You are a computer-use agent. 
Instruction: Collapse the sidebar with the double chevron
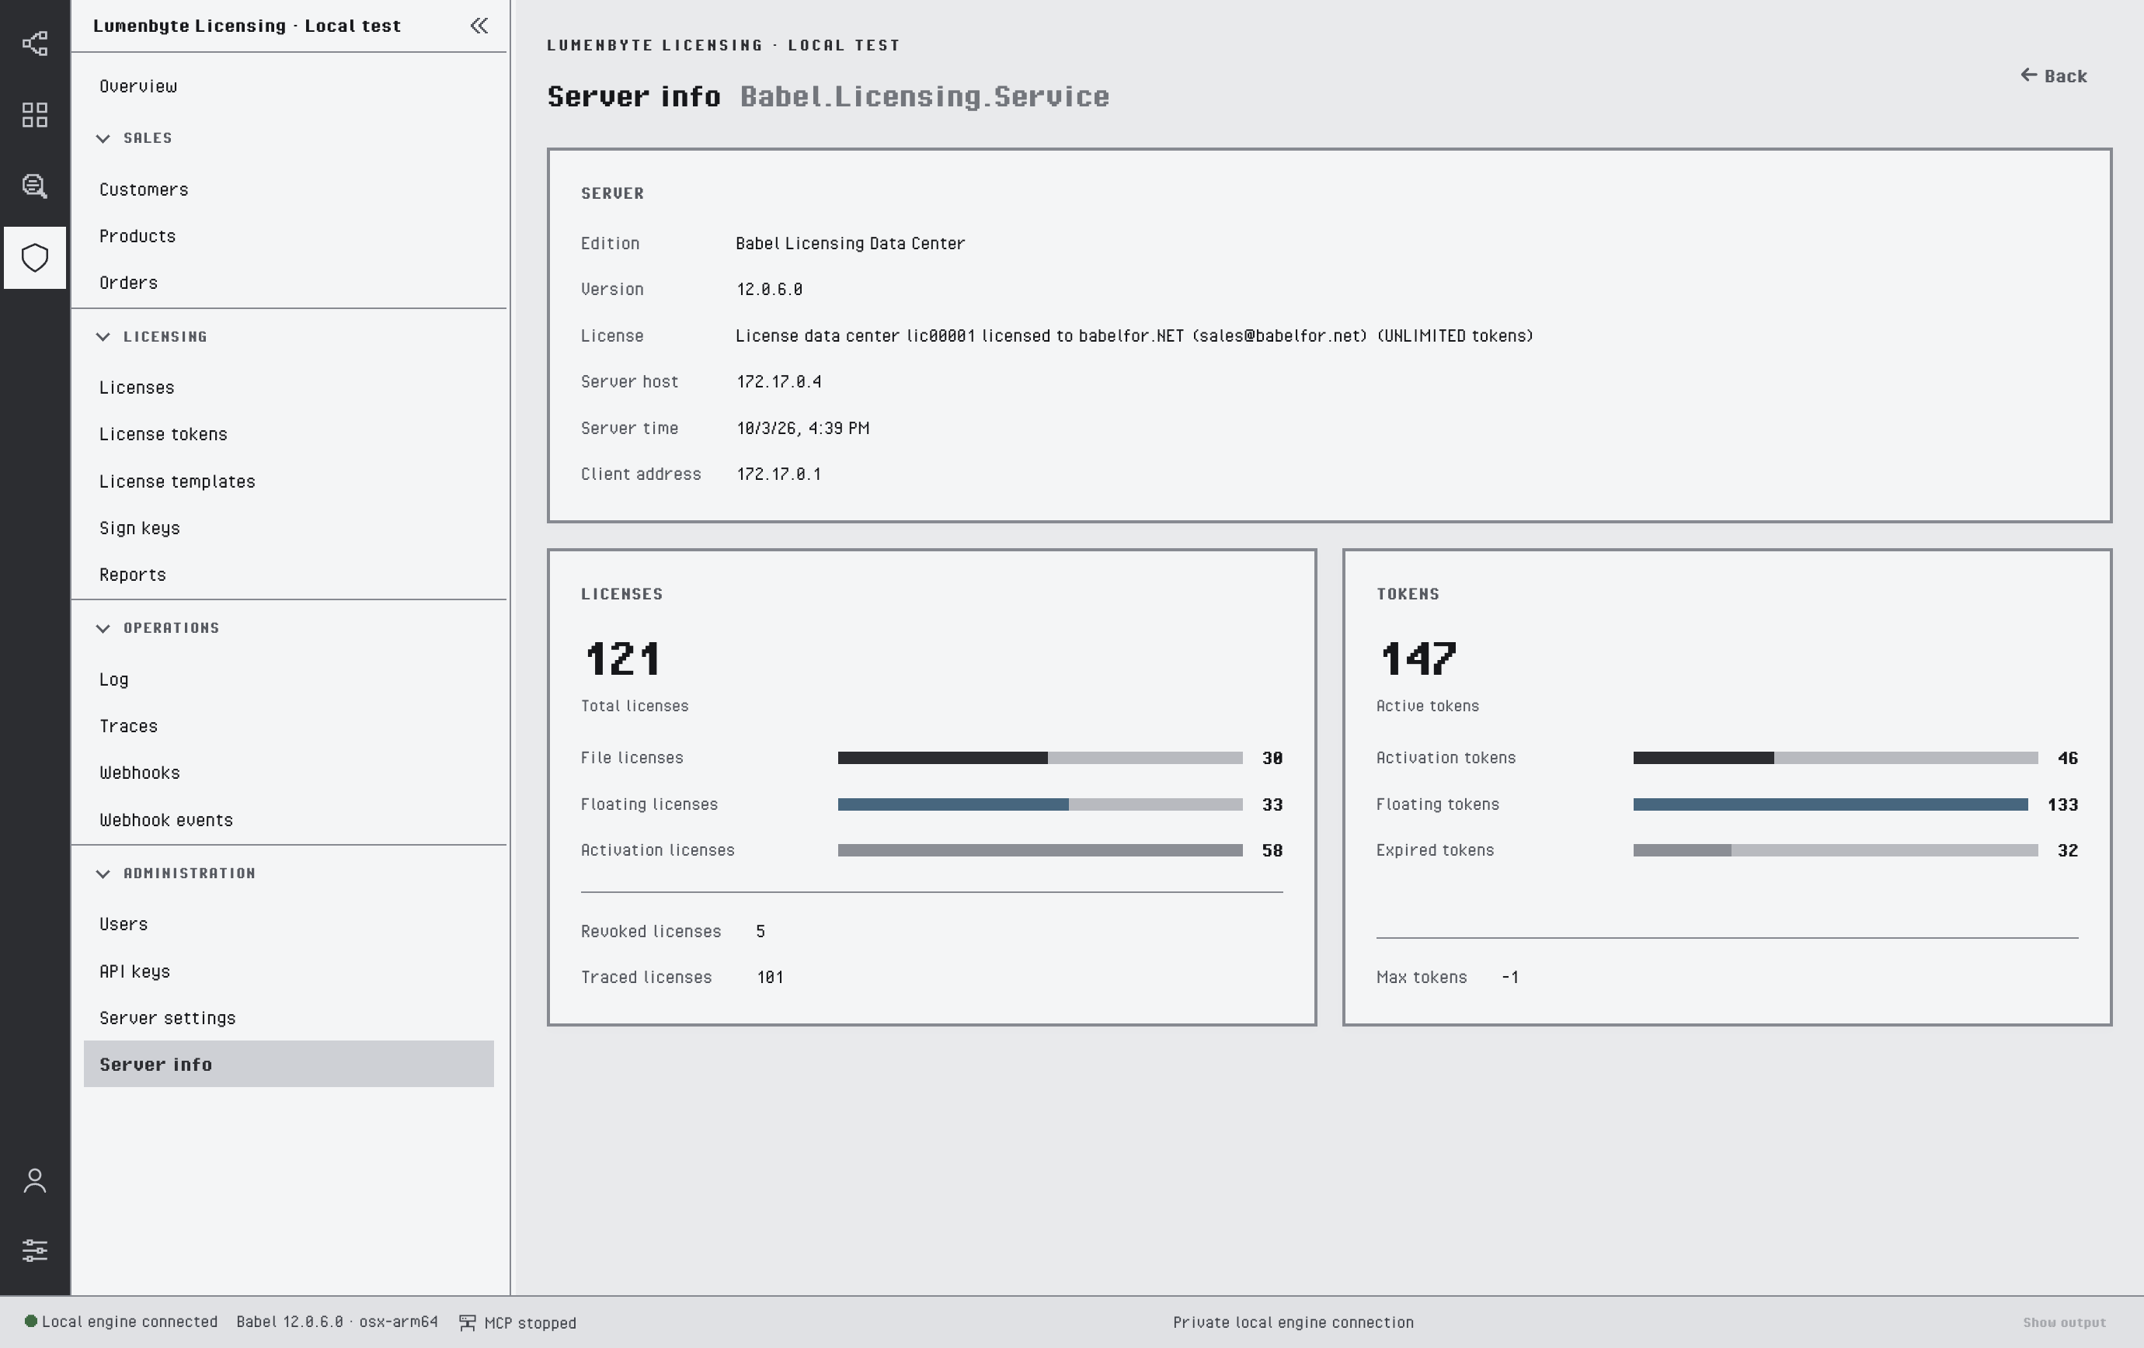click(479, 26)
